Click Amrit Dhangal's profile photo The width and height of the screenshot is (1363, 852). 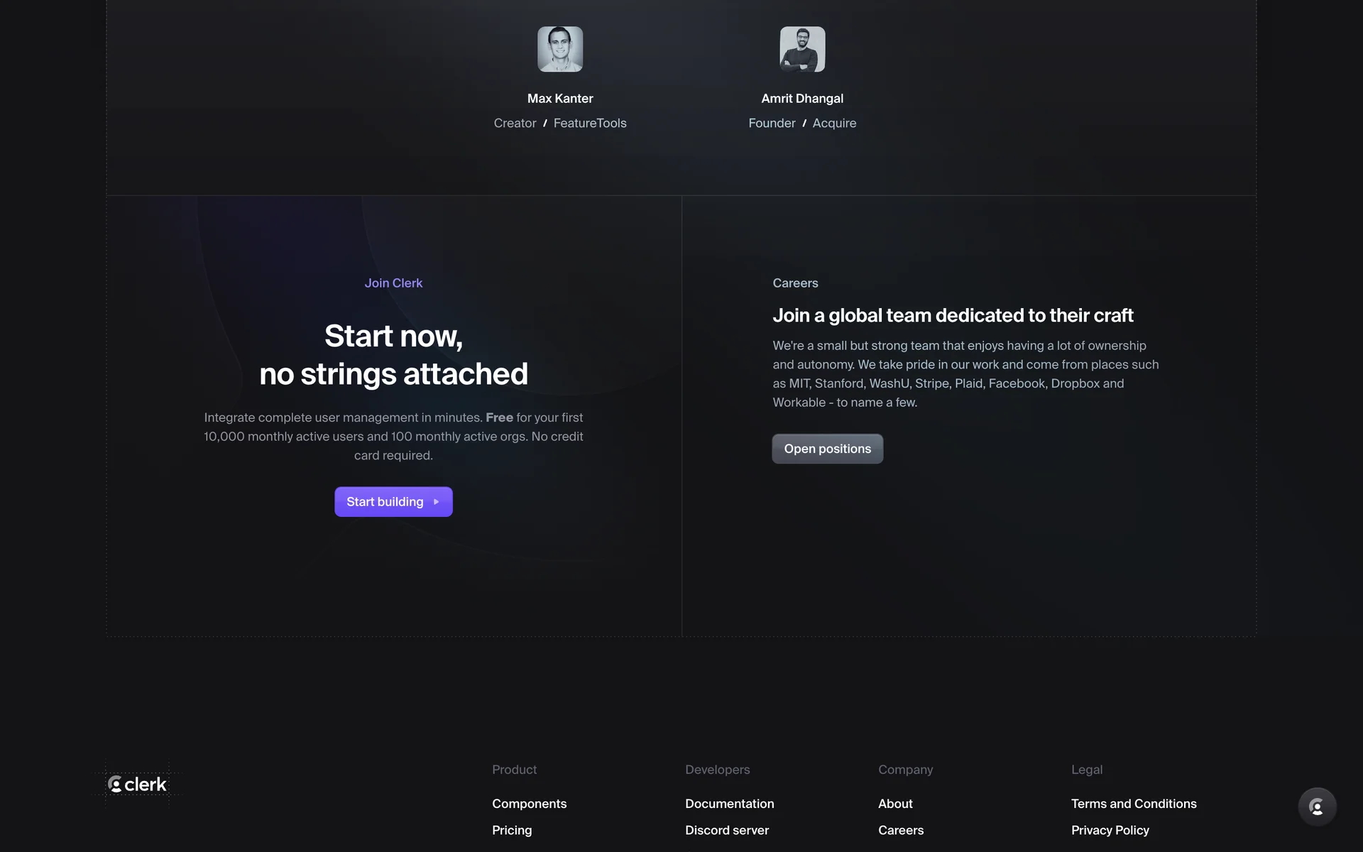[x=802, y=49]
